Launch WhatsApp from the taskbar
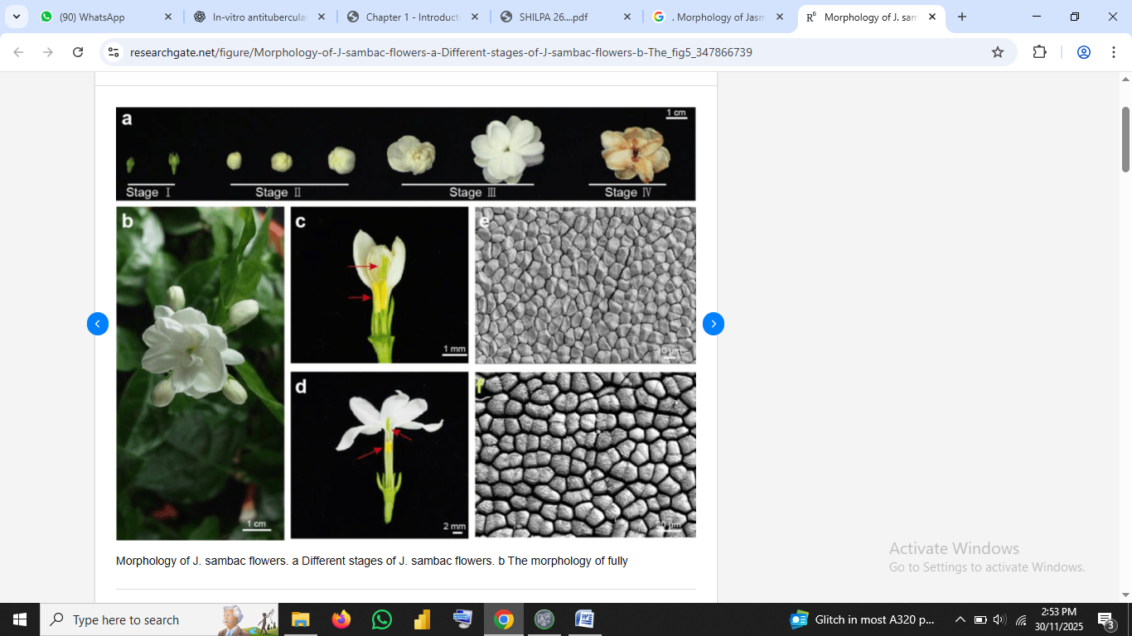The image size is (1132, 636). pyautogui.click(x=381, y=619)
